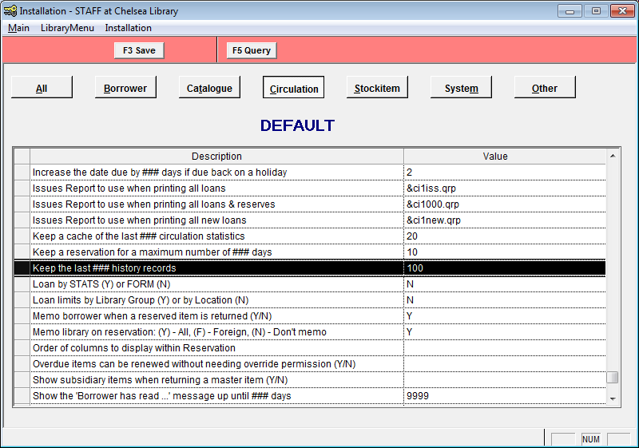The image size is (639, 448).
Task: Select 'Keep the last ### history records' row
Action: pyautogui.click(x=310, y=268)
